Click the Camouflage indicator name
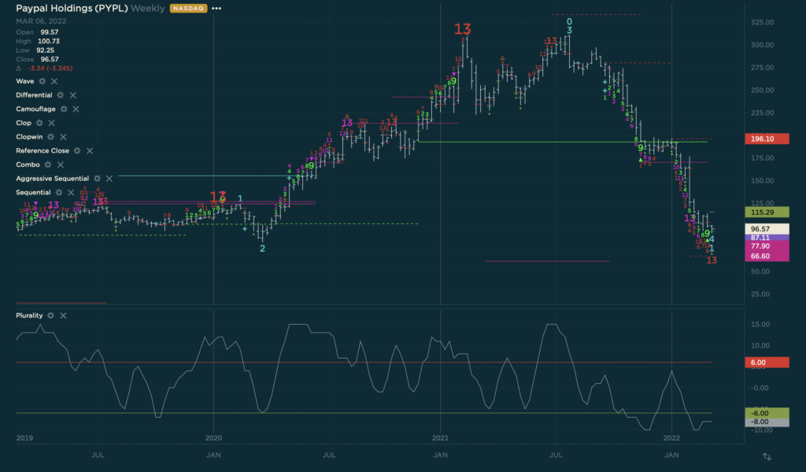 (35, 109)
